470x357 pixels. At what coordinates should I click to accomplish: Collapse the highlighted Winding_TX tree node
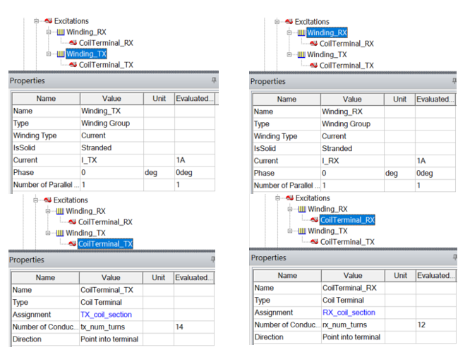coord(49,54)
